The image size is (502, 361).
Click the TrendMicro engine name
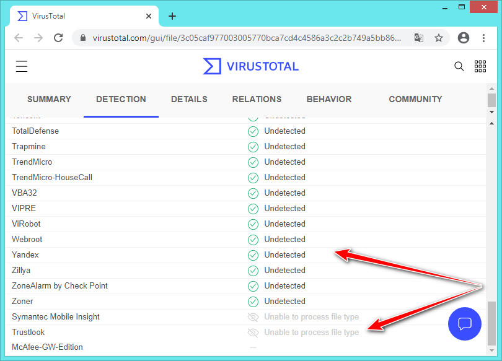32,162
